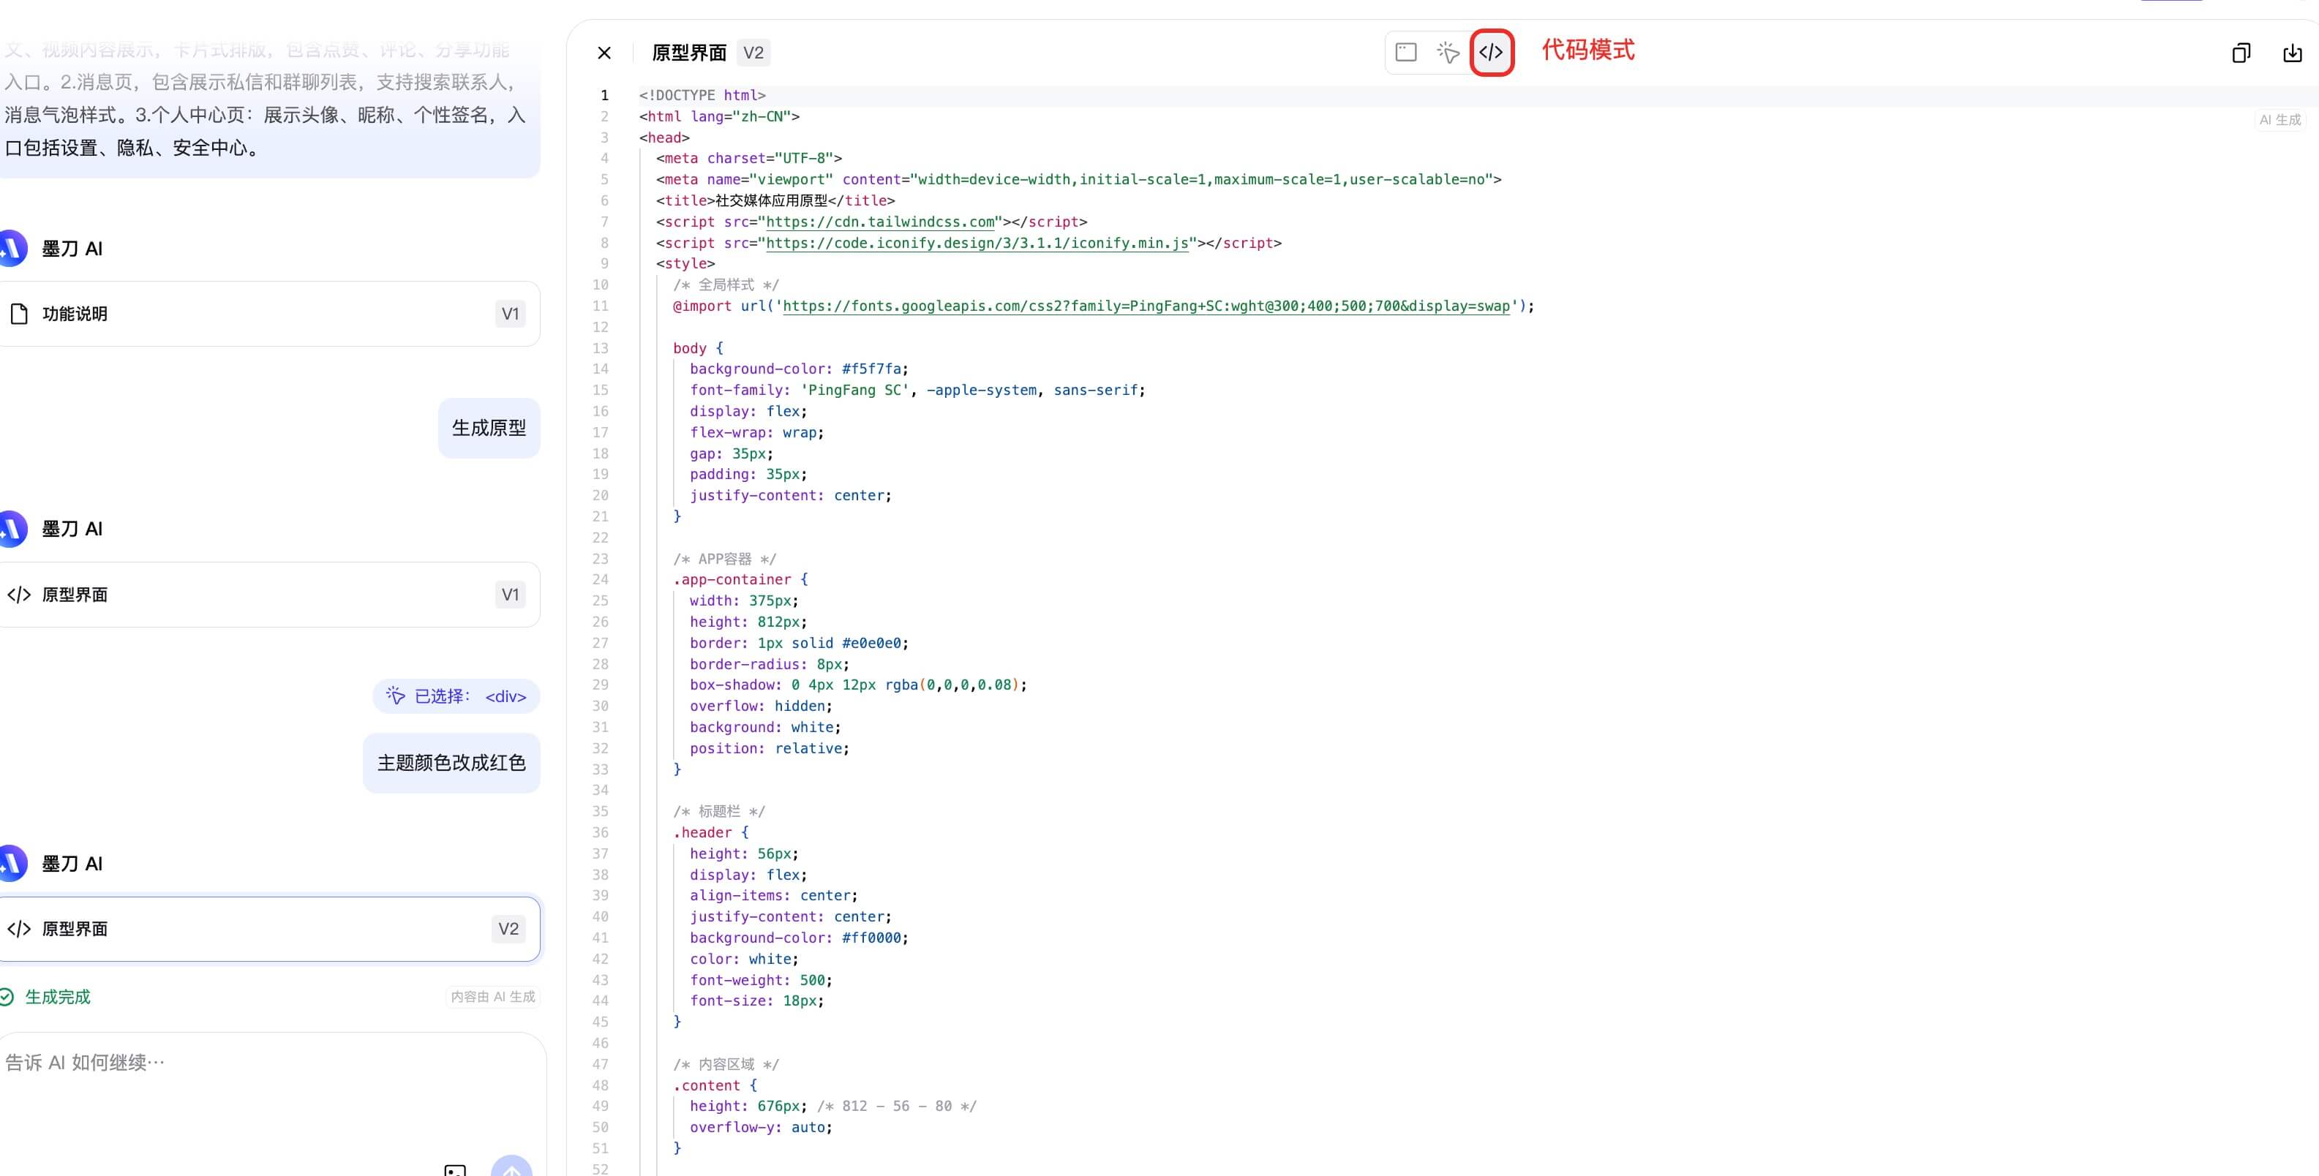Screen dimensions: 2319x1176
Task: Close the 原型界面 code panel
Action: tap(604, 53)
